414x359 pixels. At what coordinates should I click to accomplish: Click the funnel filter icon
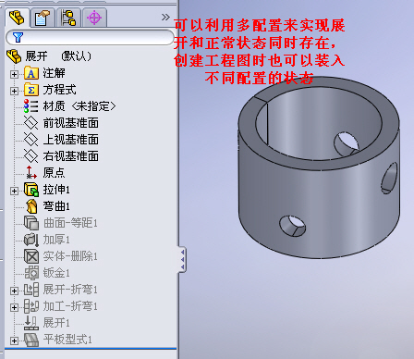point(18,38)
